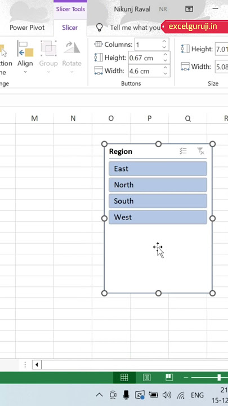Click the microphone icon in system tray

click(126, 395)
